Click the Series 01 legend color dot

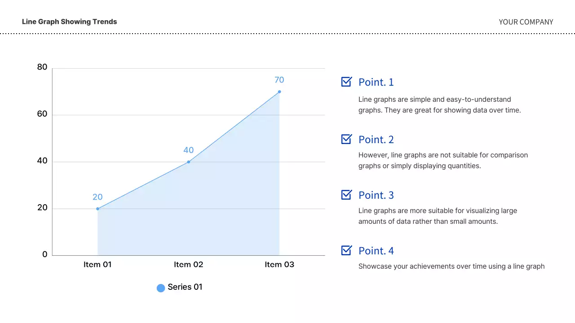(161, 288)
